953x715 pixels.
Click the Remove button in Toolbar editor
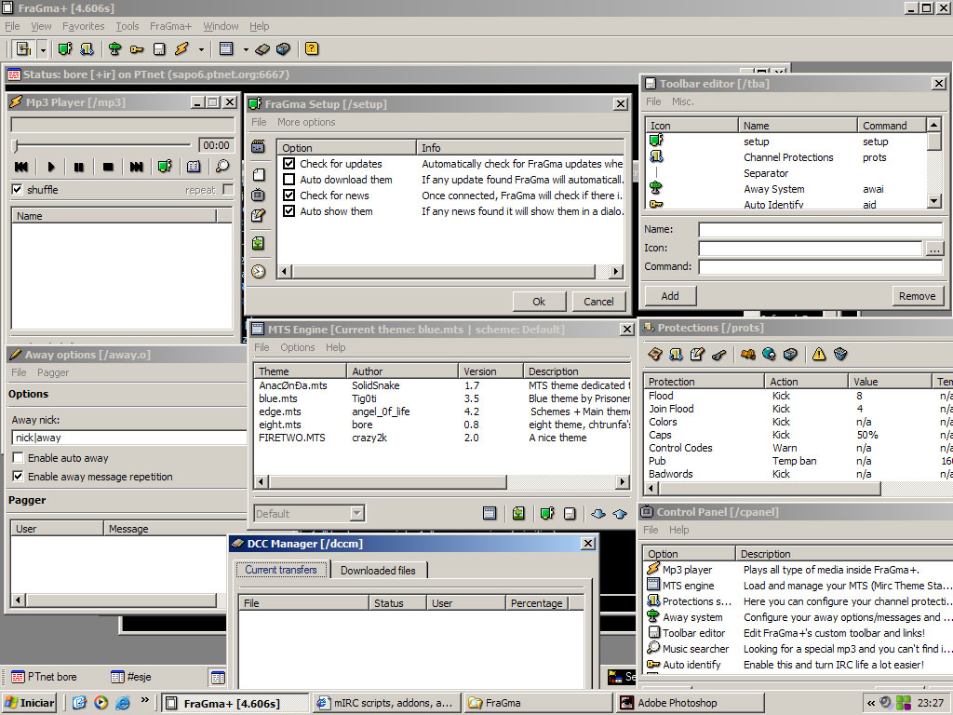point(917,296)
